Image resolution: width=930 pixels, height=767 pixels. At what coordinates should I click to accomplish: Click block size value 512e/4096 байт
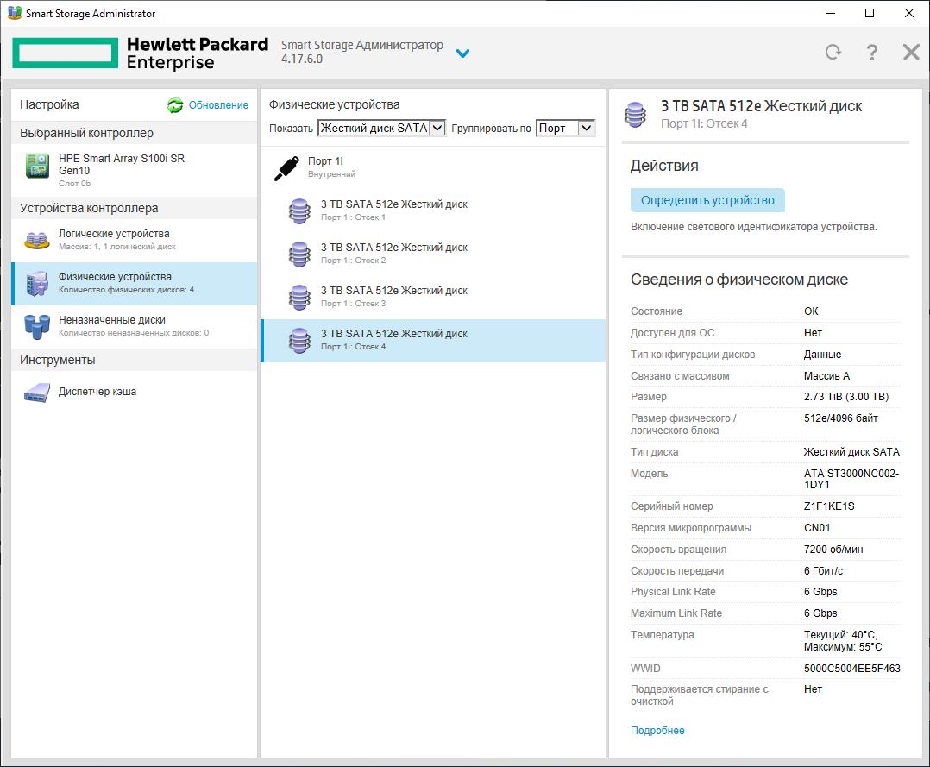coord(840,418)
